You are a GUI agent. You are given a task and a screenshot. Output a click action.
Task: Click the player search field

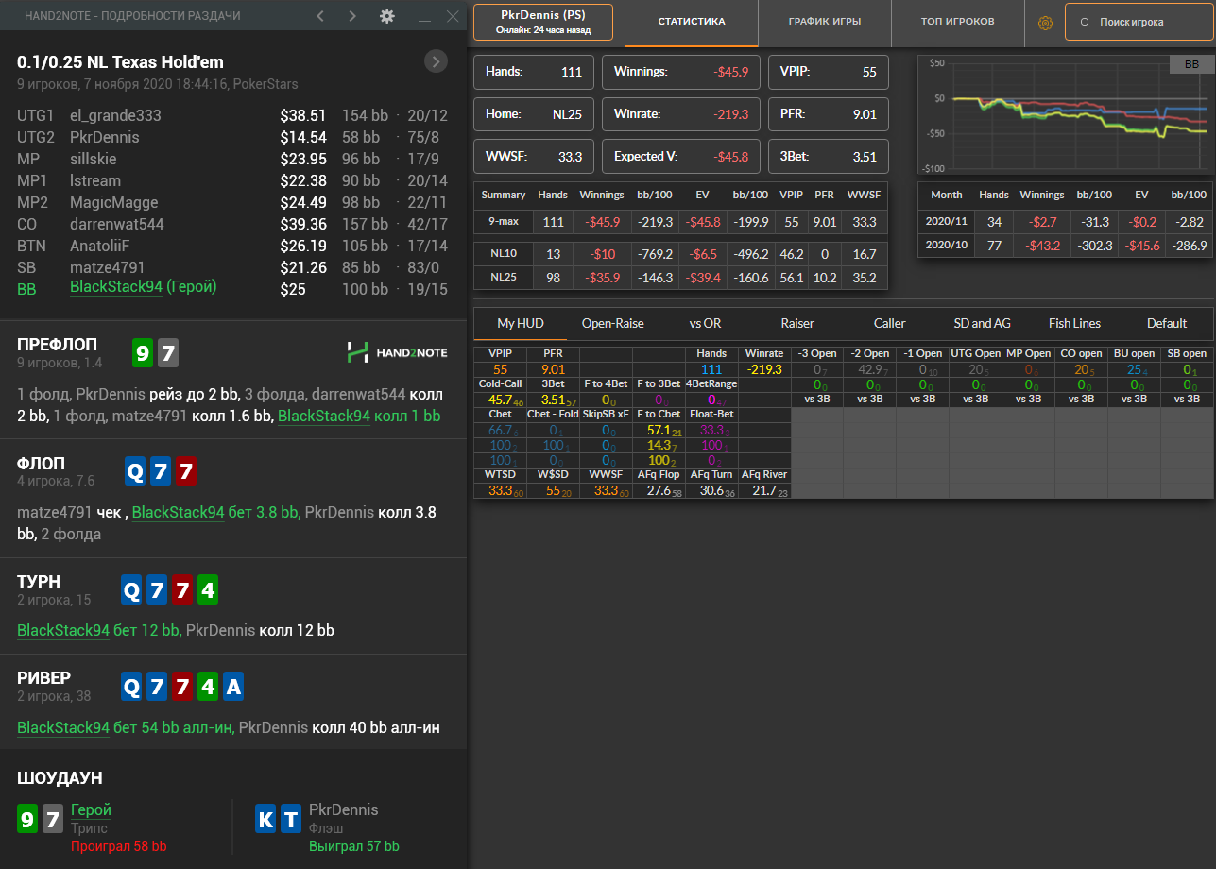[1139, 22]
